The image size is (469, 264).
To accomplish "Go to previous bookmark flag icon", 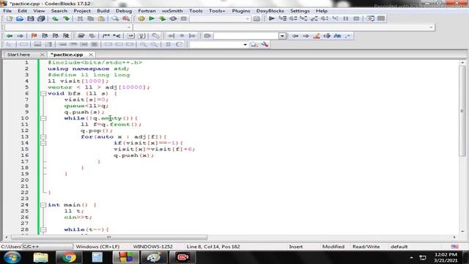I will click(x=45, y=36).
